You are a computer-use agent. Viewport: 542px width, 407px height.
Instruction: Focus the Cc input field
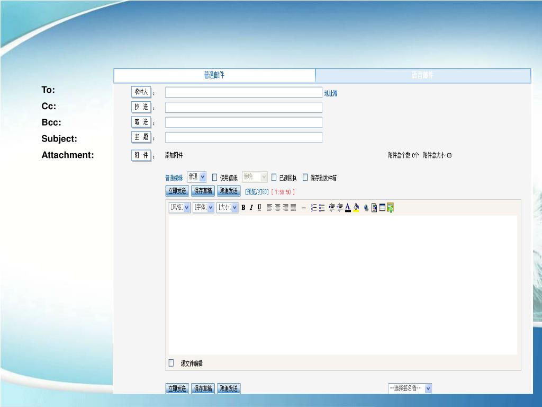click(x=243, y=107)
